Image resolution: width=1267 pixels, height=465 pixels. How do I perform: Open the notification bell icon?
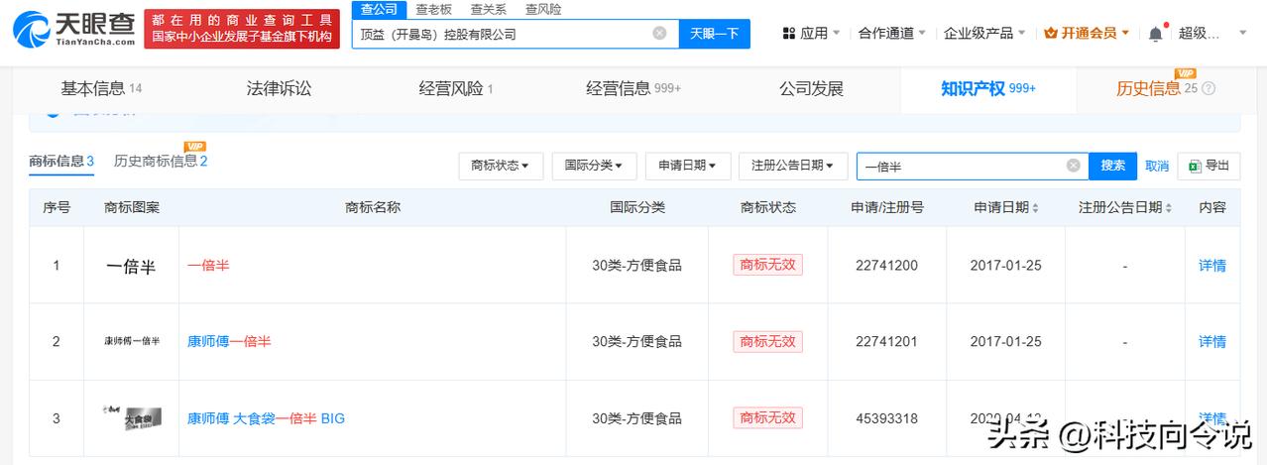pos(1156,34)
